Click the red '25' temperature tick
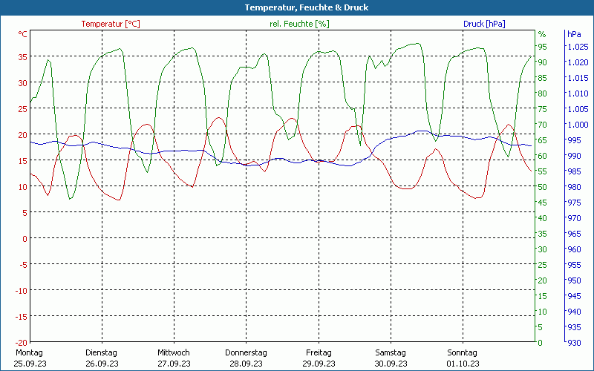The width and height of the screenshot is (594, 371). tap(23, 108)
